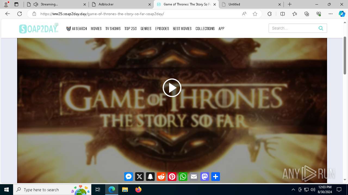Click scrollbar down arrow
This screenshot has width=348, height=195.
[345, 180]
